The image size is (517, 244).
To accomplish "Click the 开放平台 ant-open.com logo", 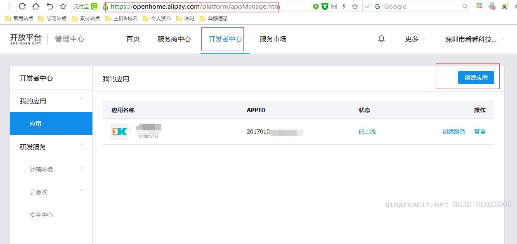I will click(x=26, y=39).
